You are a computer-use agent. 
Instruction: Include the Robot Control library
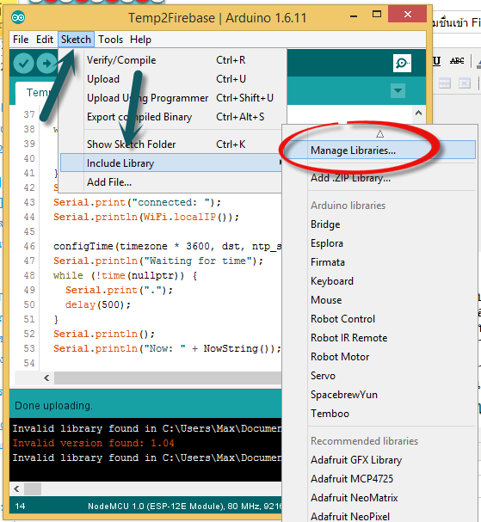click(x=380, y=319)
